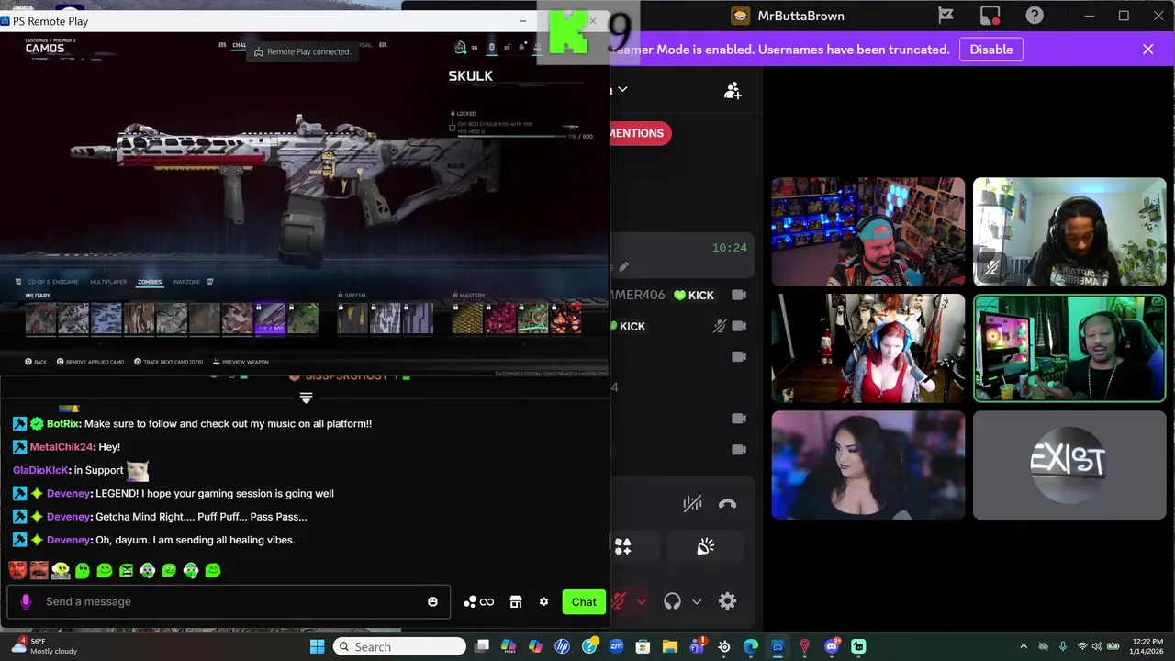Open Discord from the Windows taskbar

(x=832, y=646)
